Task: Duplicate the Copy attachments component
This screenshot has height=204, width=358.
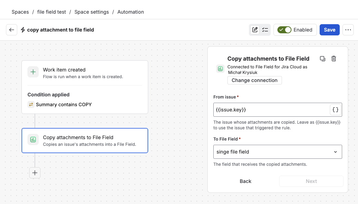Action: pos(322,59)
